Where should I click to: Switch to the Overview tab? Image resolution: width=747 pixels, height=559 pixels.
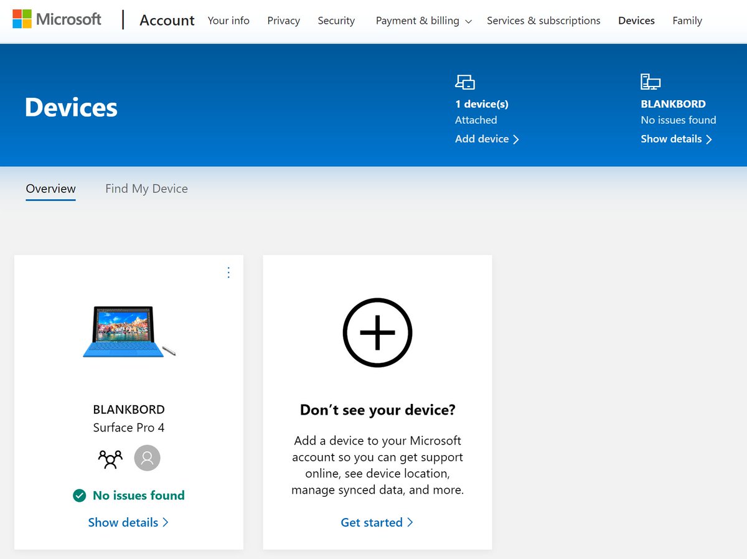(50, 189)
